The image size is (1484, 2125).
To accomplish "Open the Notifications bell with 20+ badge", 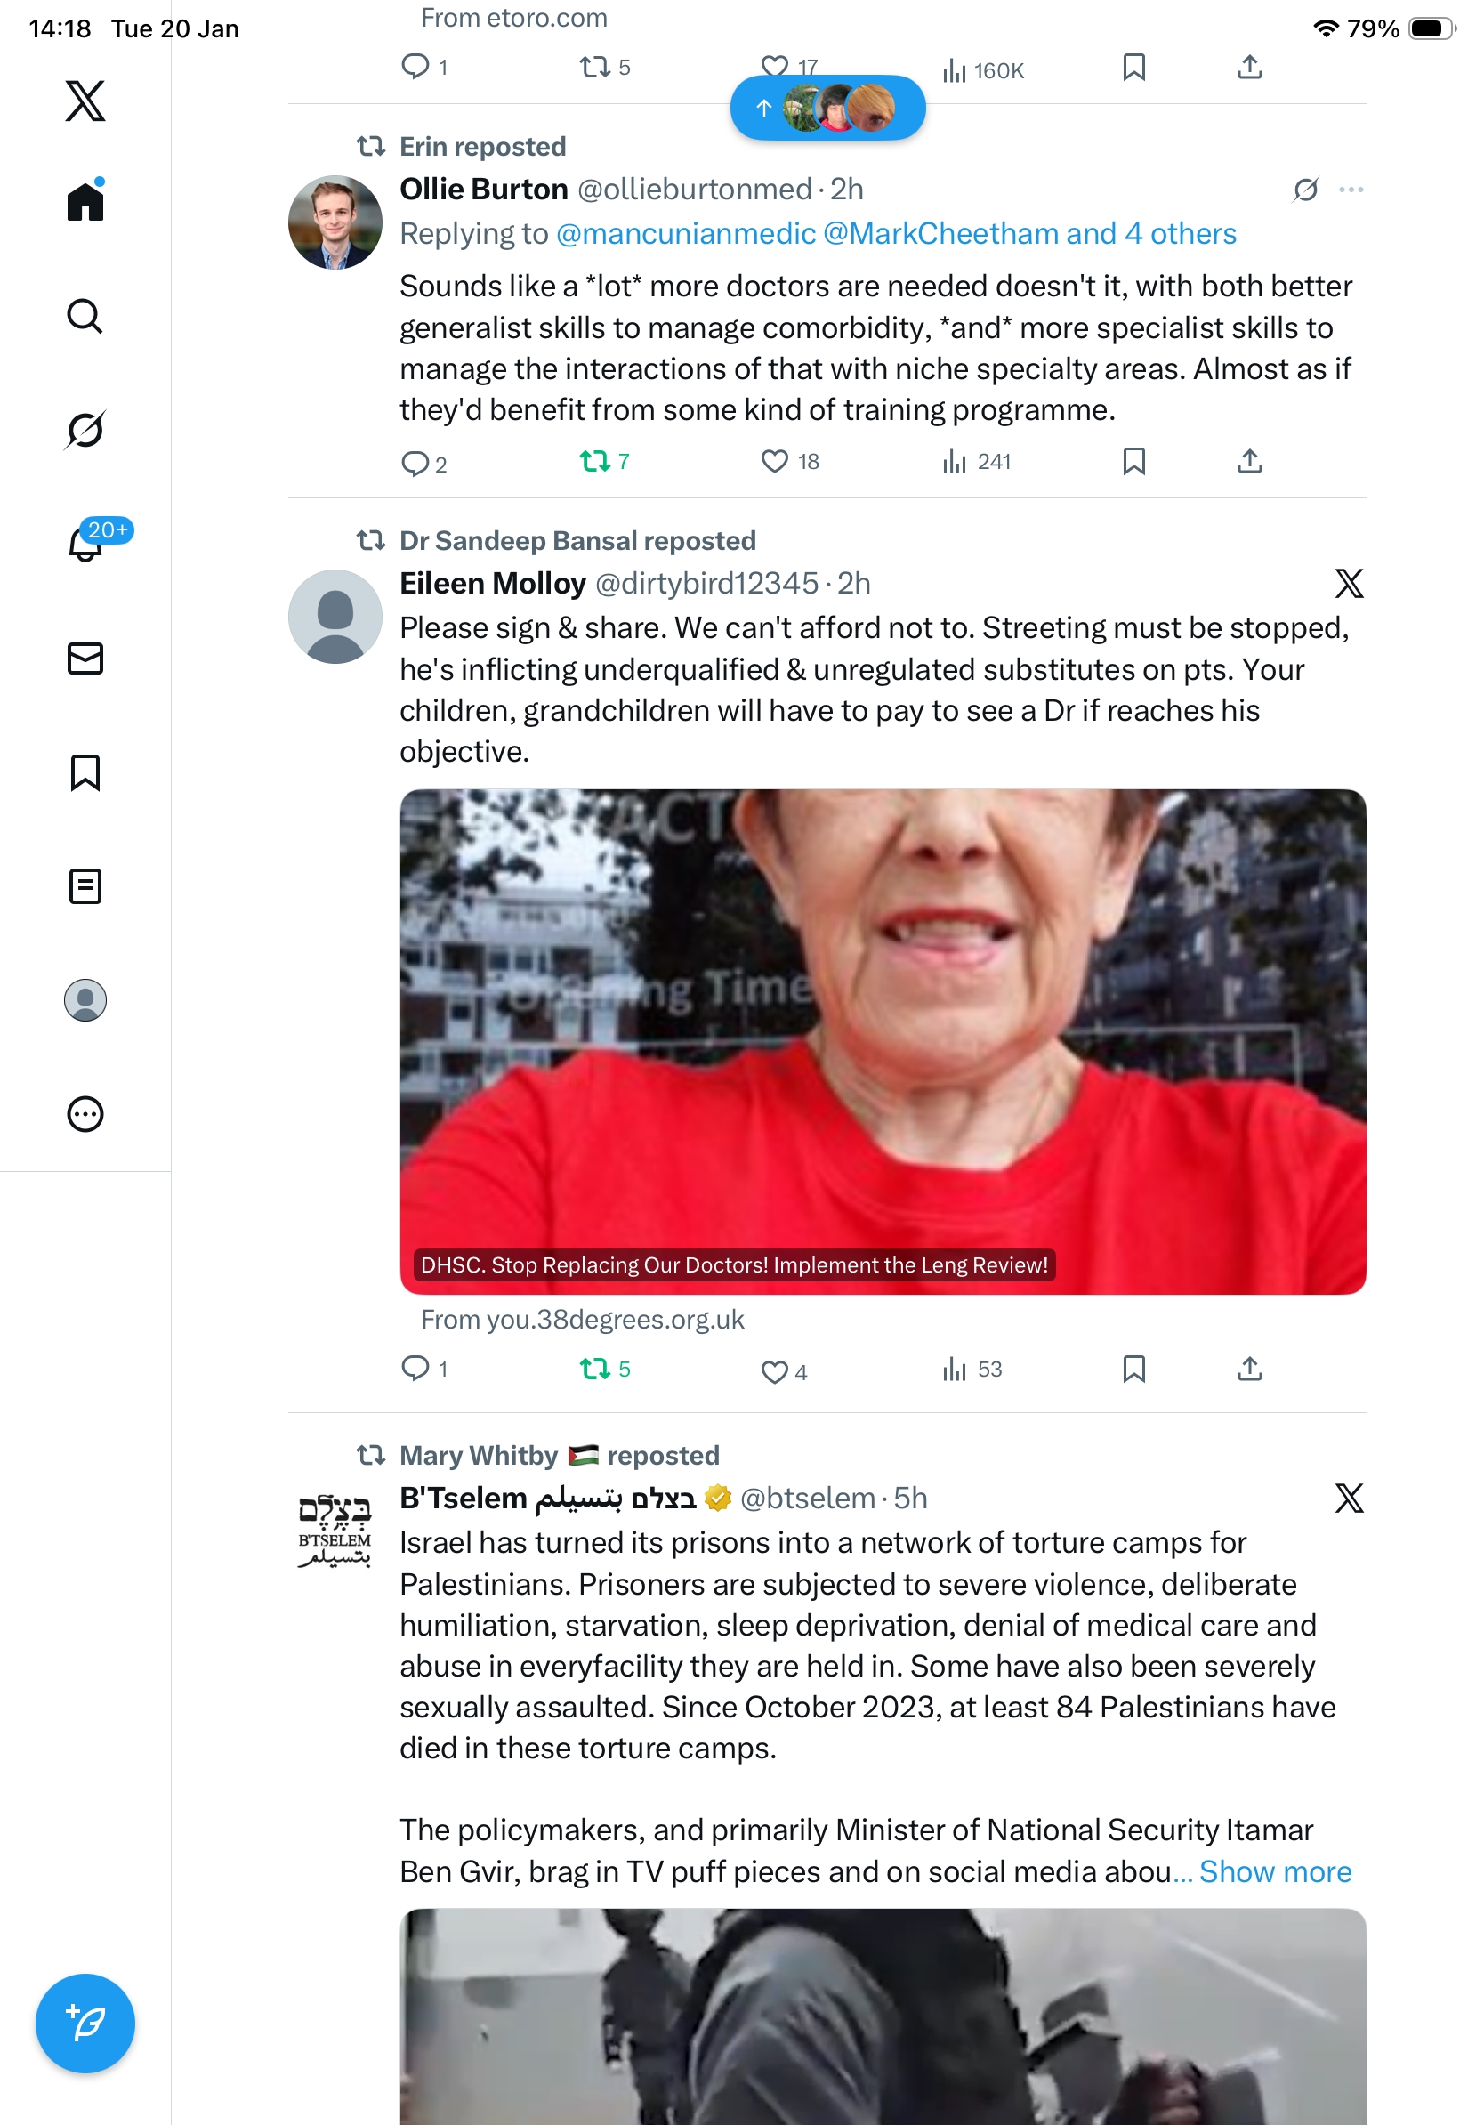I will point(85,544).
